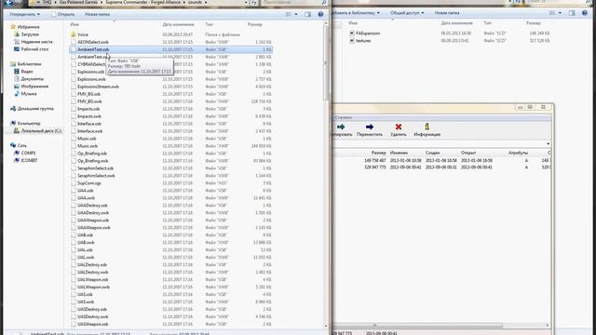This screenshot has width=596, height=335.
Task: Open address bar history dropdown
Action: coord(246,2)
